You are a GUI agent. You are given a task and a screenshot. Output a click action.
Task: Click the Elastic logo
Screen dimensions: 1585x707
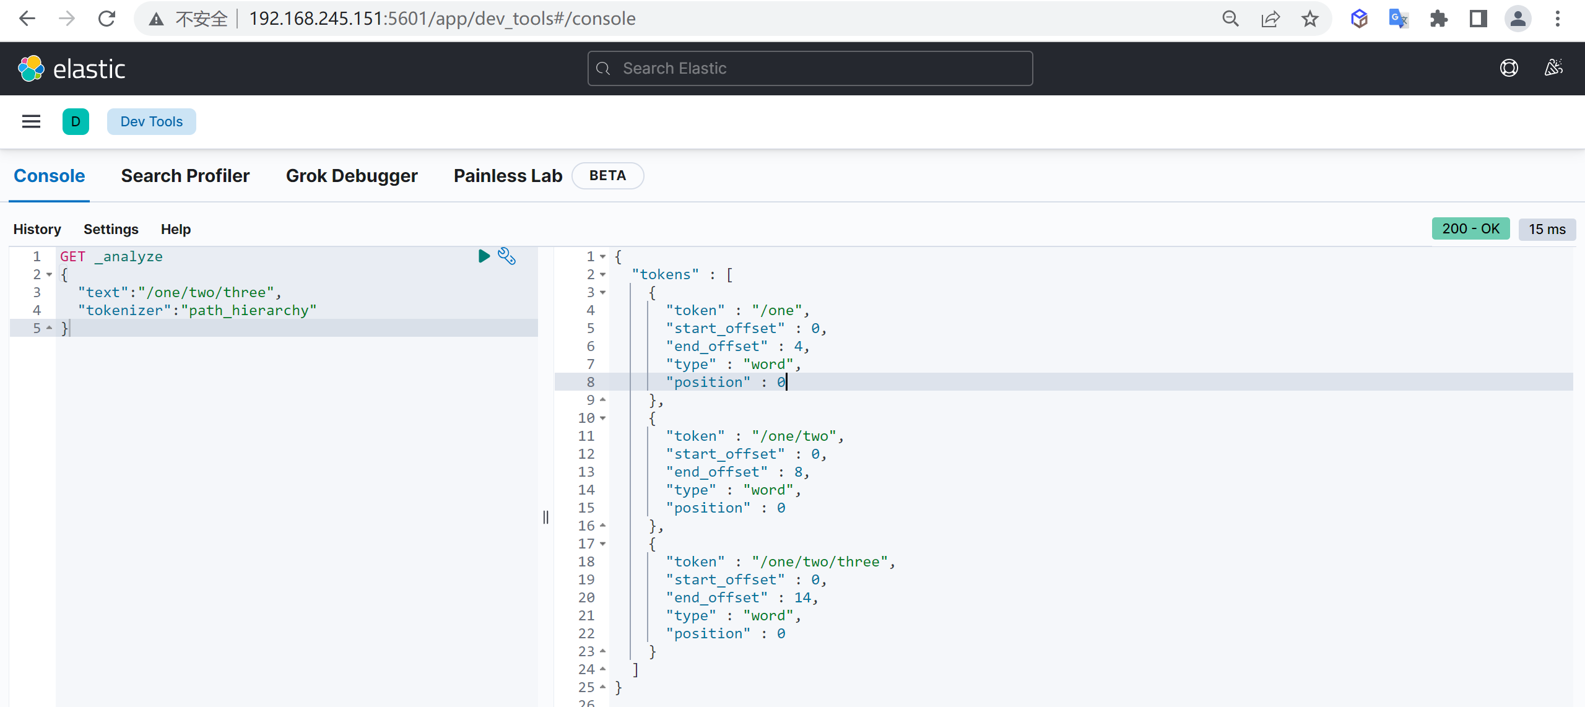(71, 69)
